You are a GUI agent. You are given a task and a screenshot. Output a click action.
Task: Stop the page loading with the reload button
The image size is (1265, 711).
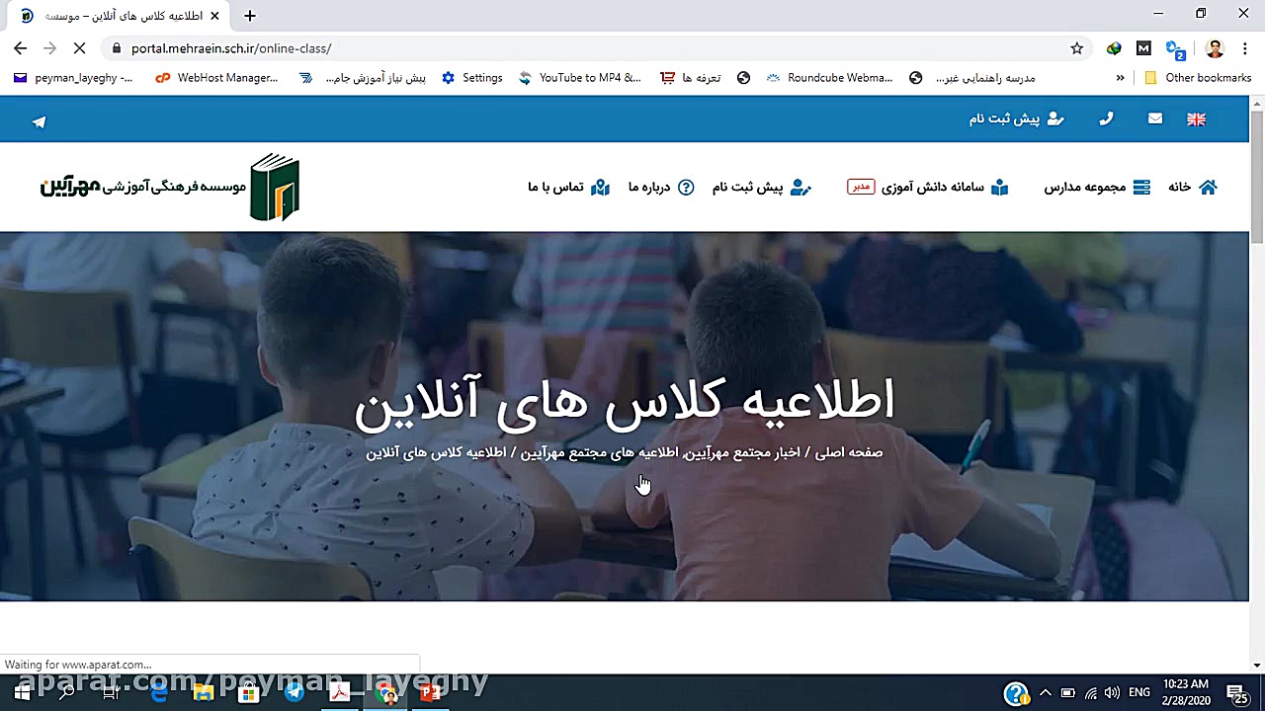pyautogui.click(x=80, y=47)
